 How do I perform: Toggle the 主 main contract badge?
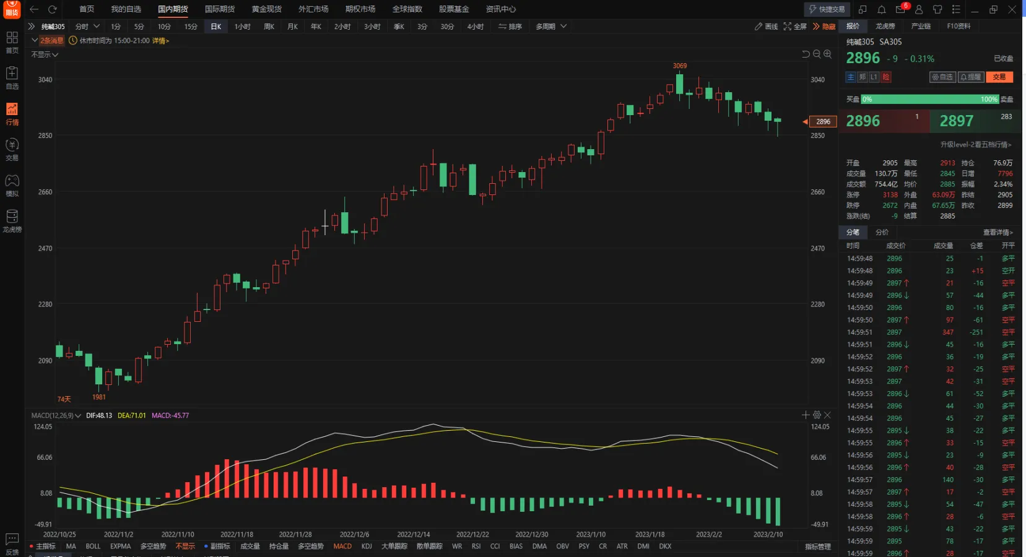pos(851,77)
